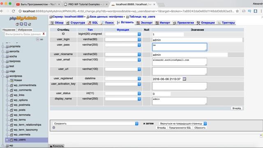This screenshot has height=148, width=263.
Task: Click База данных: wordpress breadcrumb
Action: pyautogui.click(x=106, y=16)
